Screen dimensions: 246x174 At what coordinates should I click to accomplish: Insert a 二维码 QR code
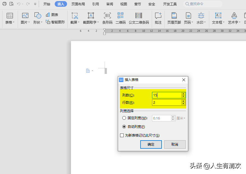click(x=121, y=18)
